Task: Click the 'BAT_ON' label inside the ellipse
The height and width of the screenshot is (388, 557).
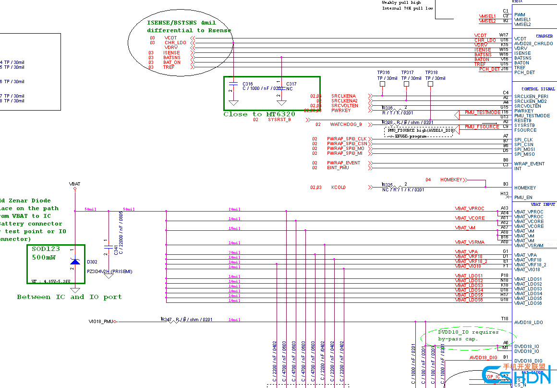Action: [172, 62]
